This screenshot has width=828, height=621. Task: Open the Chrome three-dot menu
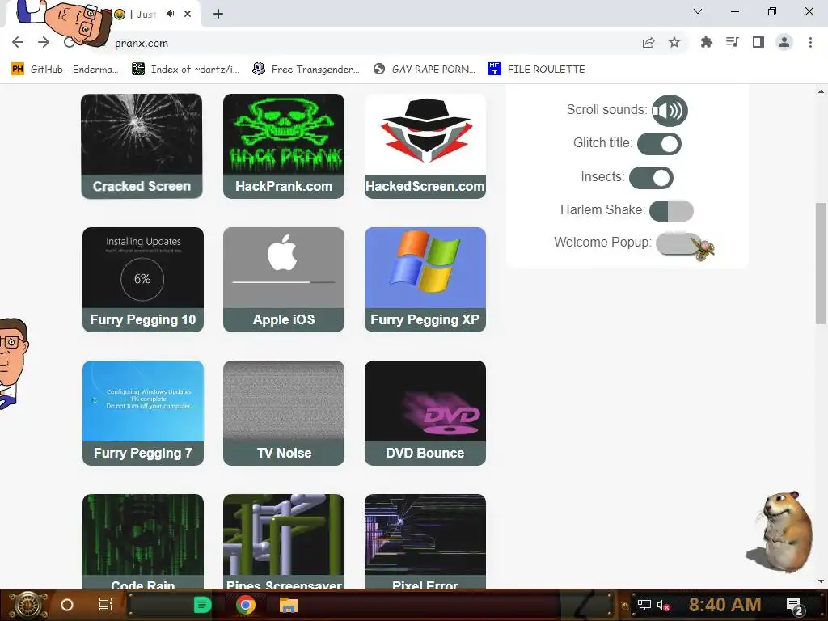[810, 42]
